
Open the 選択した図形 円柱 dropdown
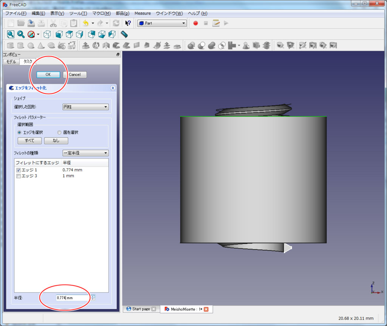85,107
